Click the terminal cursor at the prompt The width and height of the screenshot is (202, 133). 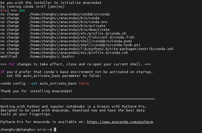(x=55, y=130)
